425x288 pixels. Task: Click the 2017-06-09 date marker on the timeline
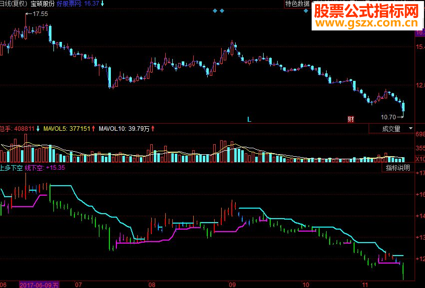pyautogui.click(x=39, y=285)
